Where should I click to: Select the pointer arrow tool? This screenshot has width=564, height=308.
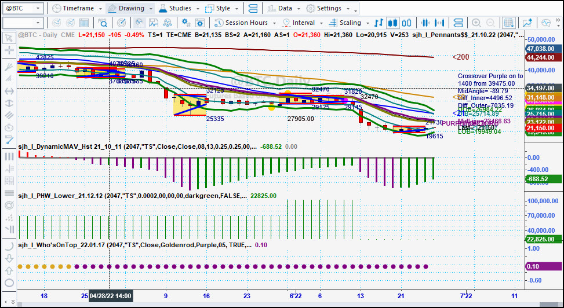[9, 38]
